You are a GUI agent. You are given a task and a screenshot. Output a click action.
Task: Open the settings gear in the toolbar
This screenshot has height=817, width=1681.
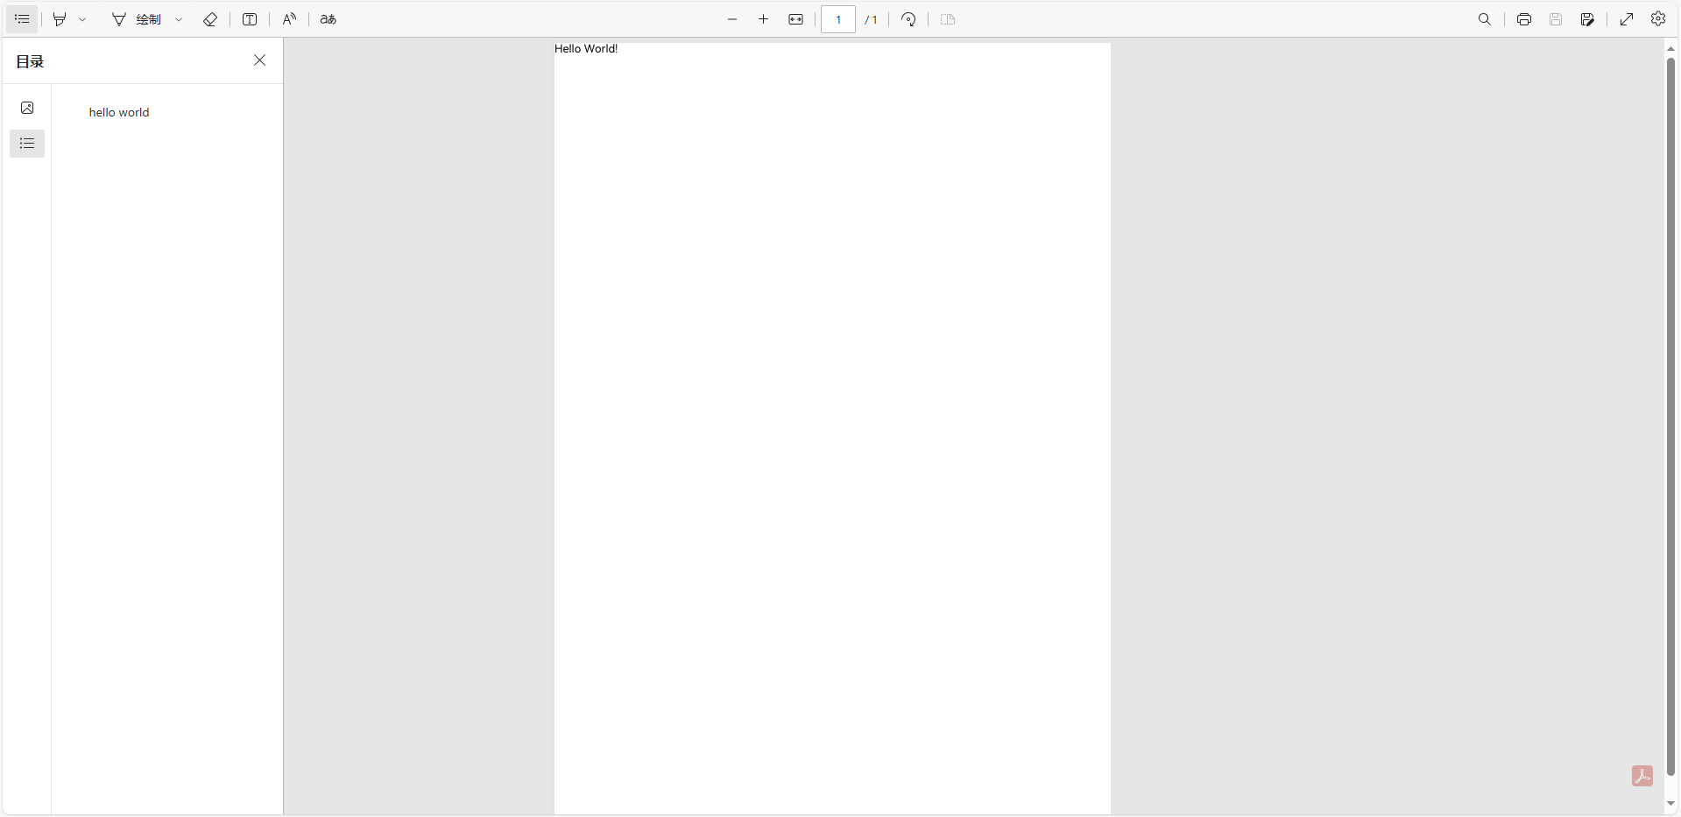[x=1658, y=18]
